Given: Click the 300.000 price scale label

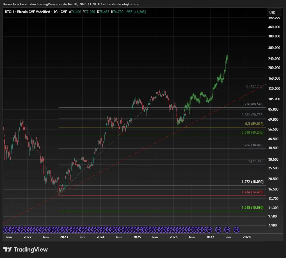Looking at the screenshot, I should pyautogui.click(x=274, y=48).
